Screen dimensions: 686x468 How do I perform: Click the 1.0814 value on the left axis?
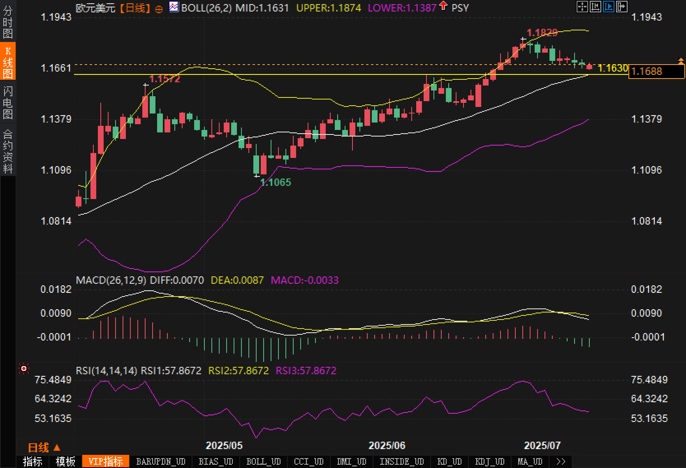(56, 221)
